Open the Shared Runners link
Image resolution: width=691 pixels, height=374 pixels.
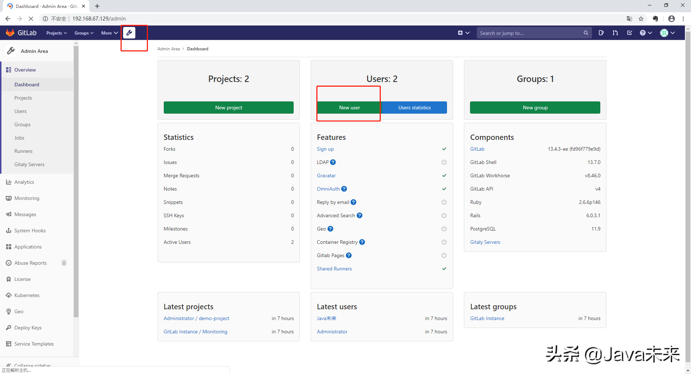pyautogui.click(x=334, y=269)
